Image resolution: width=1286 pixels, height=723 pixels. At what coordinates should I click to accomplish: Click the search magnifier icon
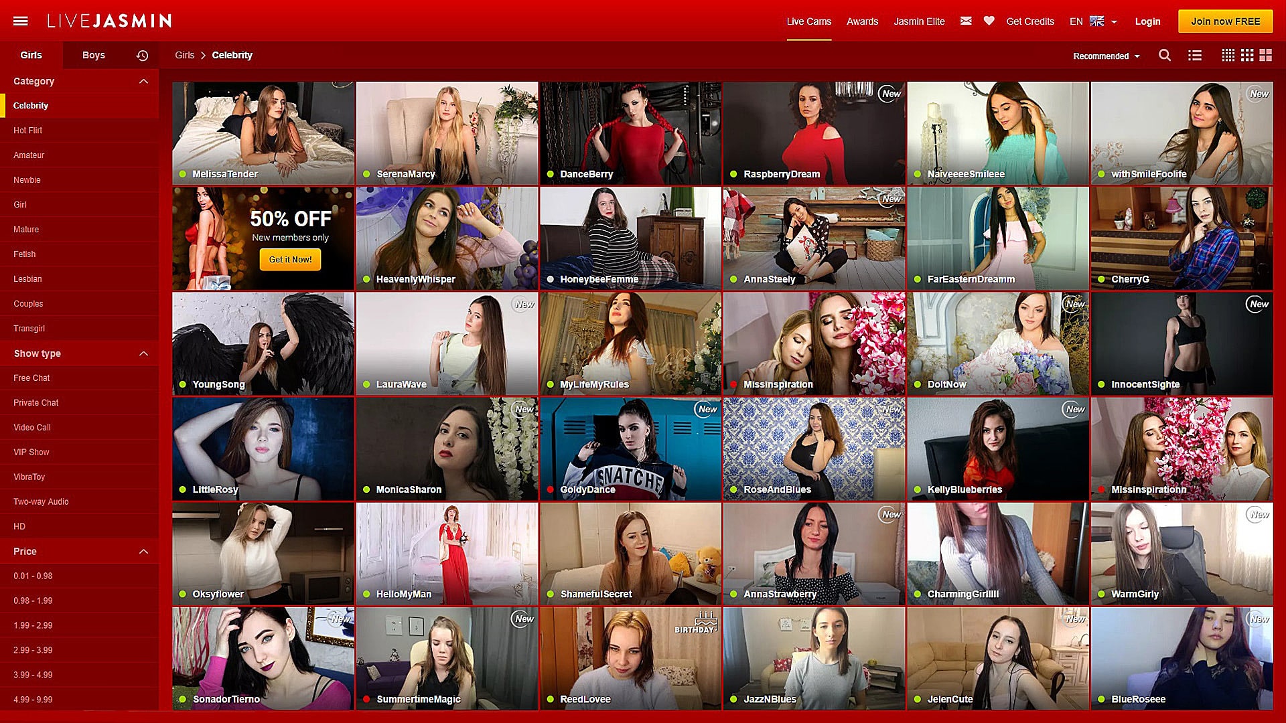click(1165, 56)
